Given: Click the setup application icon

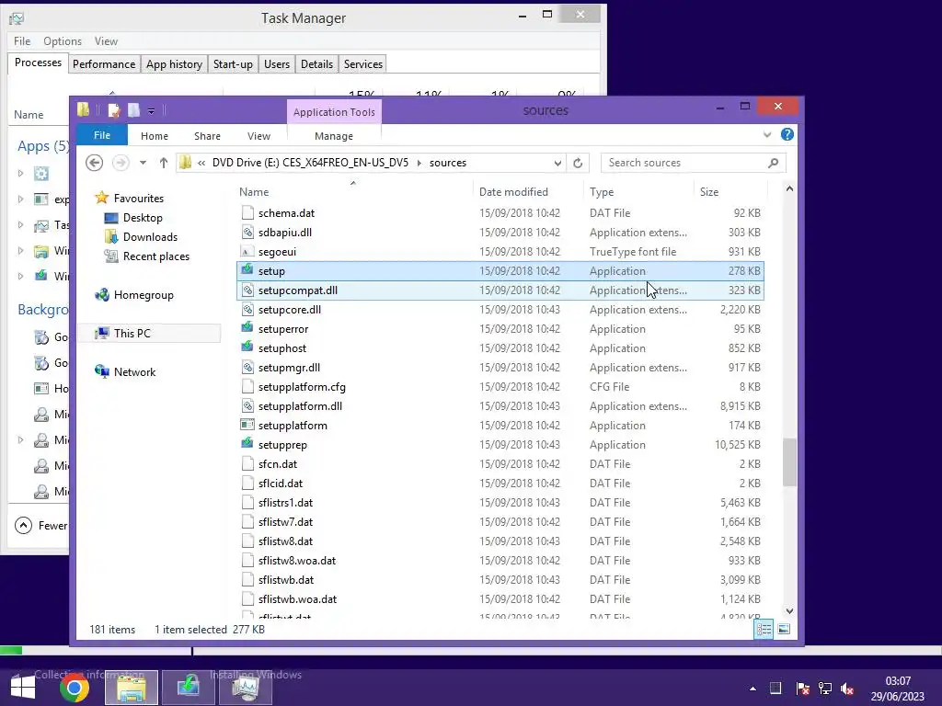Looking at the screenshot, I should coord(247,270).
